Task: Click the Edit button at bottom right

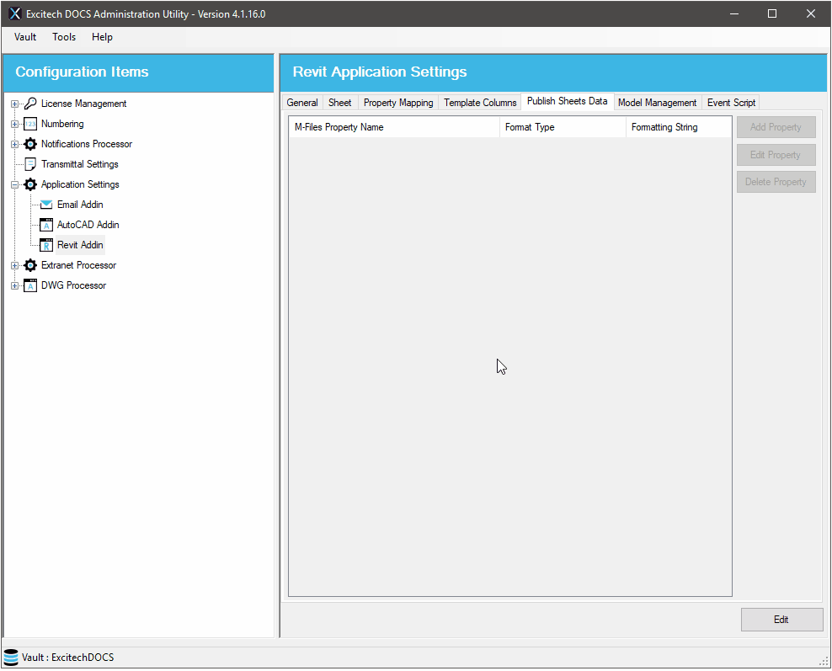Action: pyautogui.click(x=781, y=620)
